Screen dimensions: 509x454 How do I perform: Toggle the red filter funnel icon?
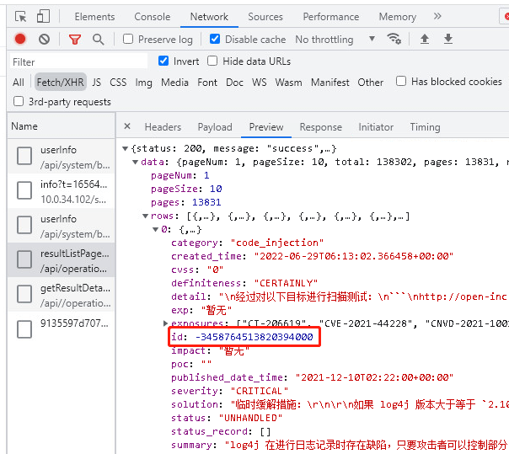[75, 40]
